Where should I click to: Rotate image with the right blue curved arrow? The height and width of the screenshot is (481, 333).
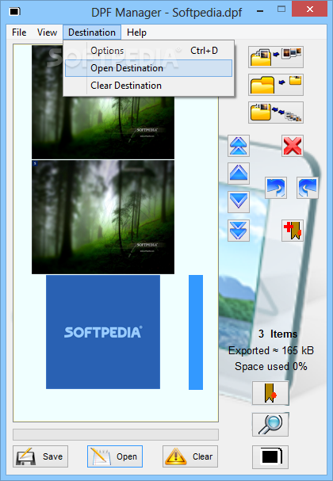click(307, 188)
